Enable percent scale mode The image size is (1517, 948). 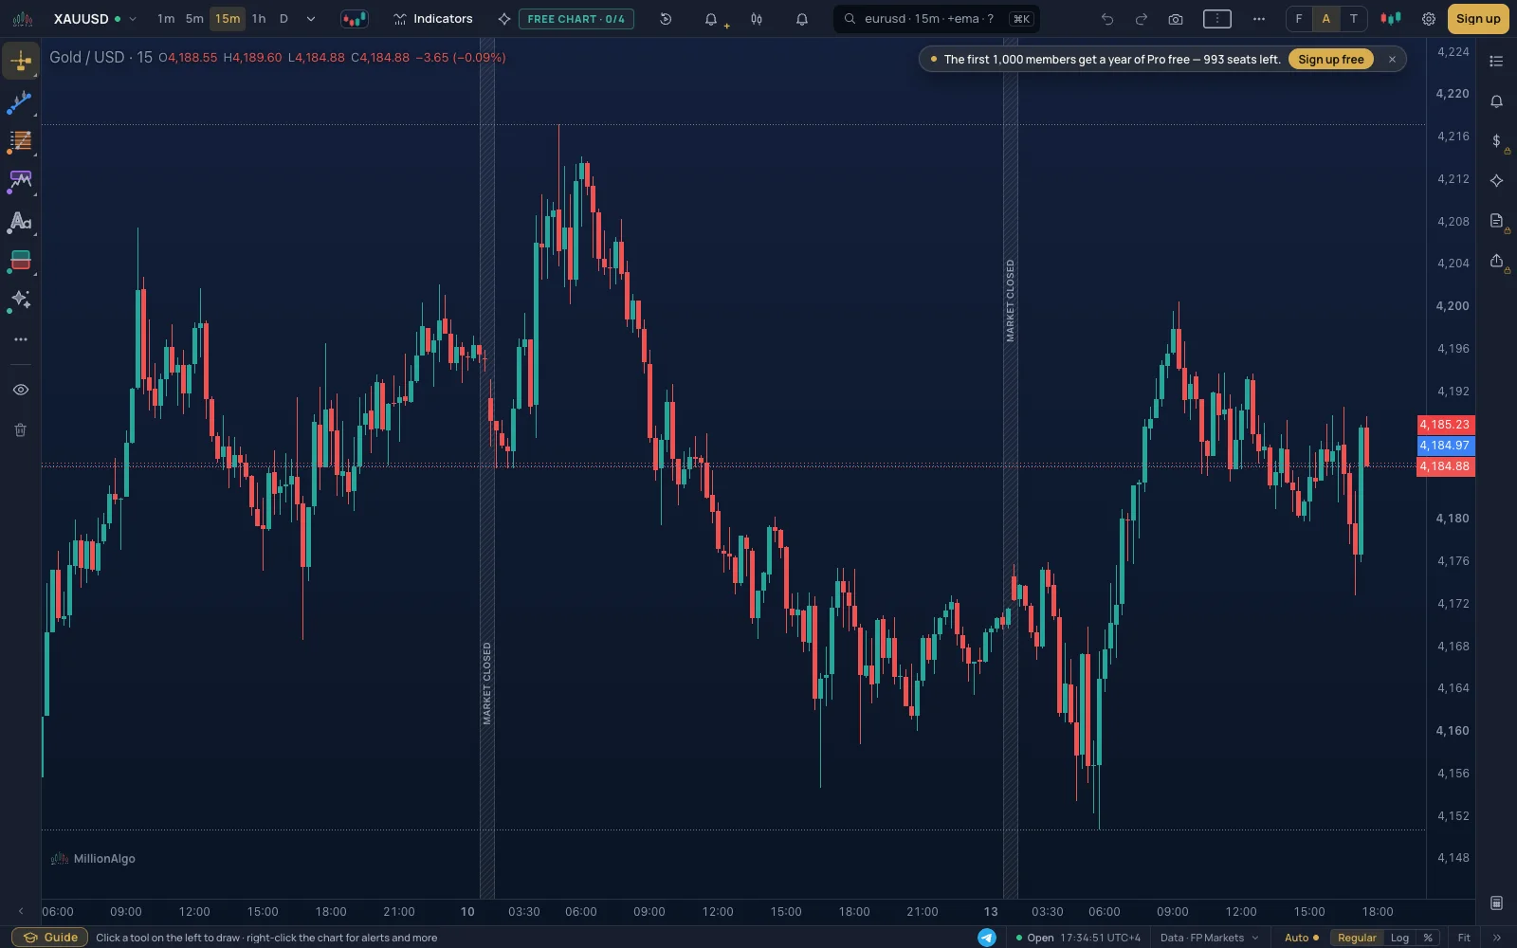pyautogui.click(x=1428, y=938)
